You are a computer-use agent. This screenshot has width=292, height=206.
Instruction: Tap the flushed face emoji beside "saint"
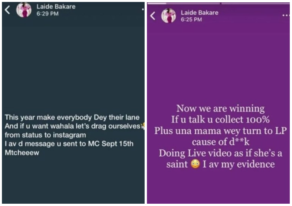(195, 164)
